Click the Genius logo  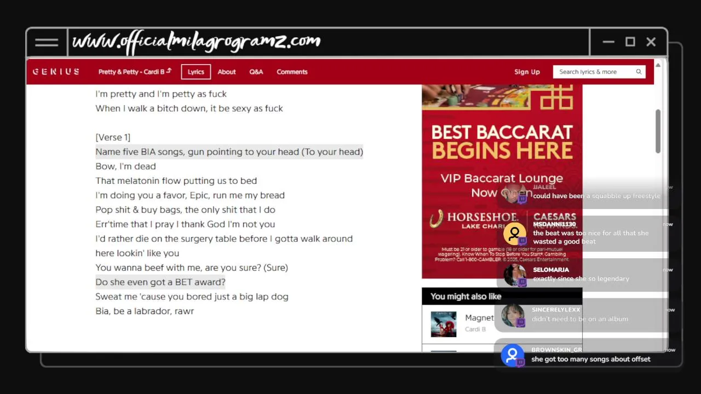[56, 72]
